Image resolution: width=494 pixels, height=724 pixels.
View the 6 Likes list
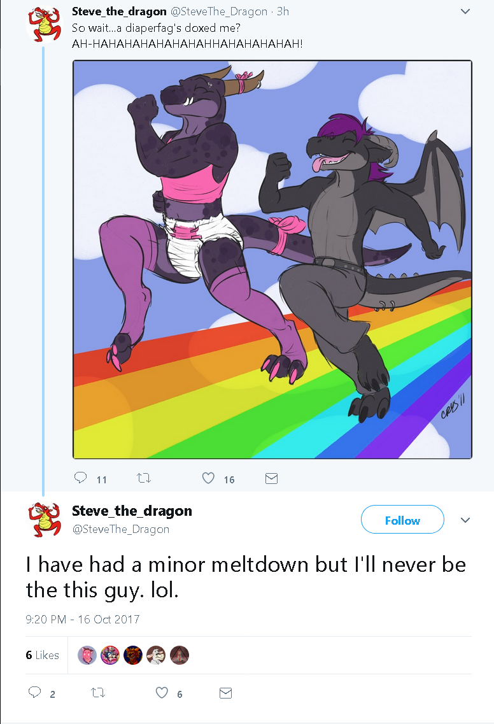pyautogui.click(x=43, y=655)
